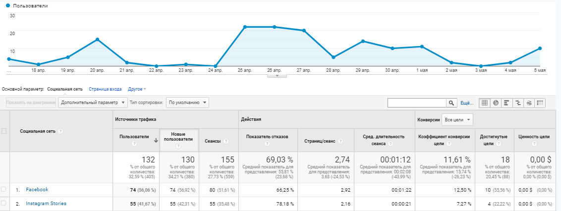This screenshot has width=561, height=211.
Task: Click the total sessions value 155
Action: coord(227,159)
